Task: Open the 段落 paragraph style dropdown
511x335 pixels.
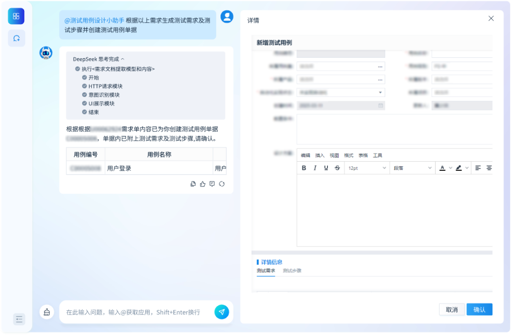Action: (x=412, y=167)
